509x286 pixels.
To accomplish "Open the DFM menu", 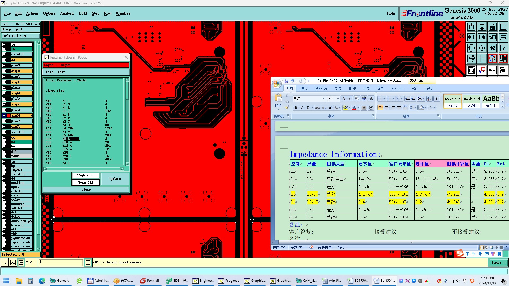I will pos(83,13).
